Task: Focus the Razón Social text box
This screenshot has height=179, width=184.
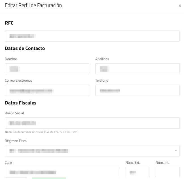Action: point(92,123)
